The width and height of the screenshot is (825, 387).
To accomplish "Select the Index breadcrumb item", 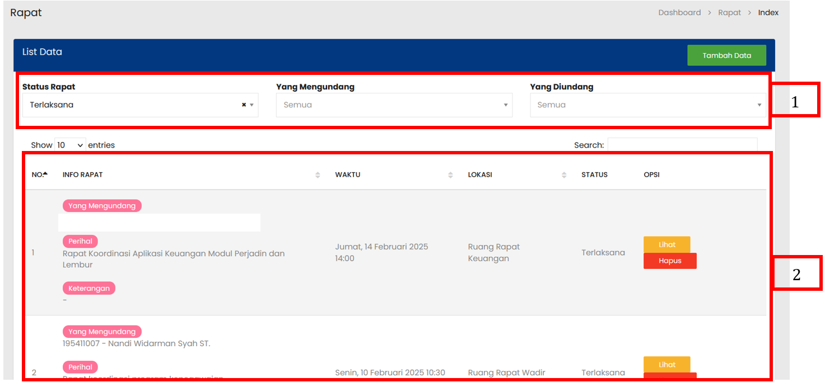I will tap(768, 12).
